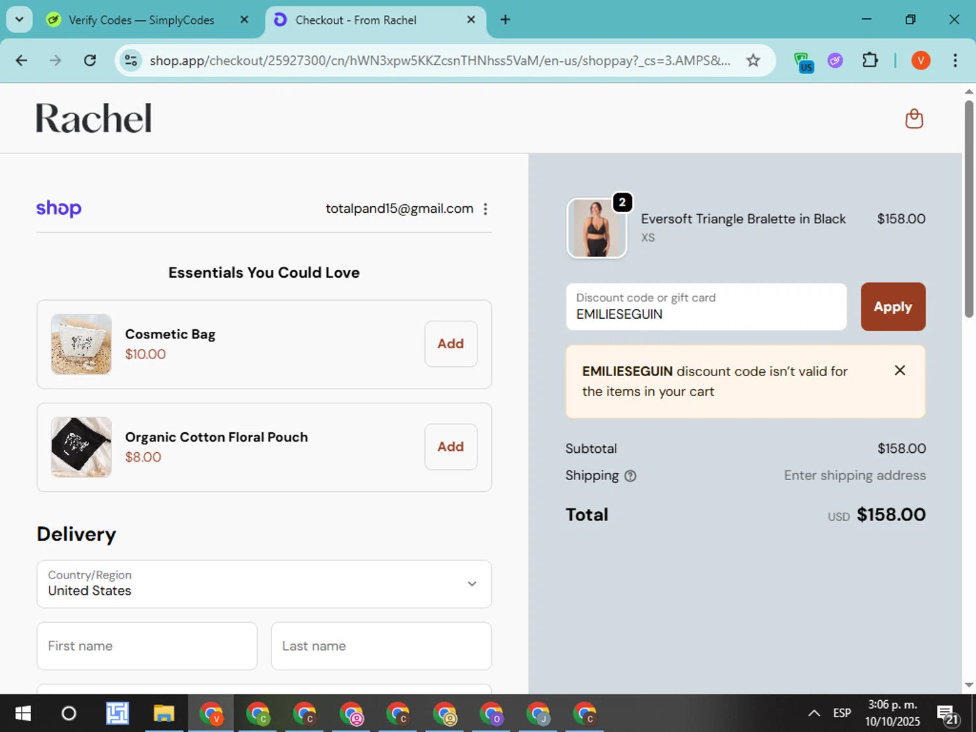Screen dimensions: 976x732
Task: Click the address bar URL
Action: [440, 61]
